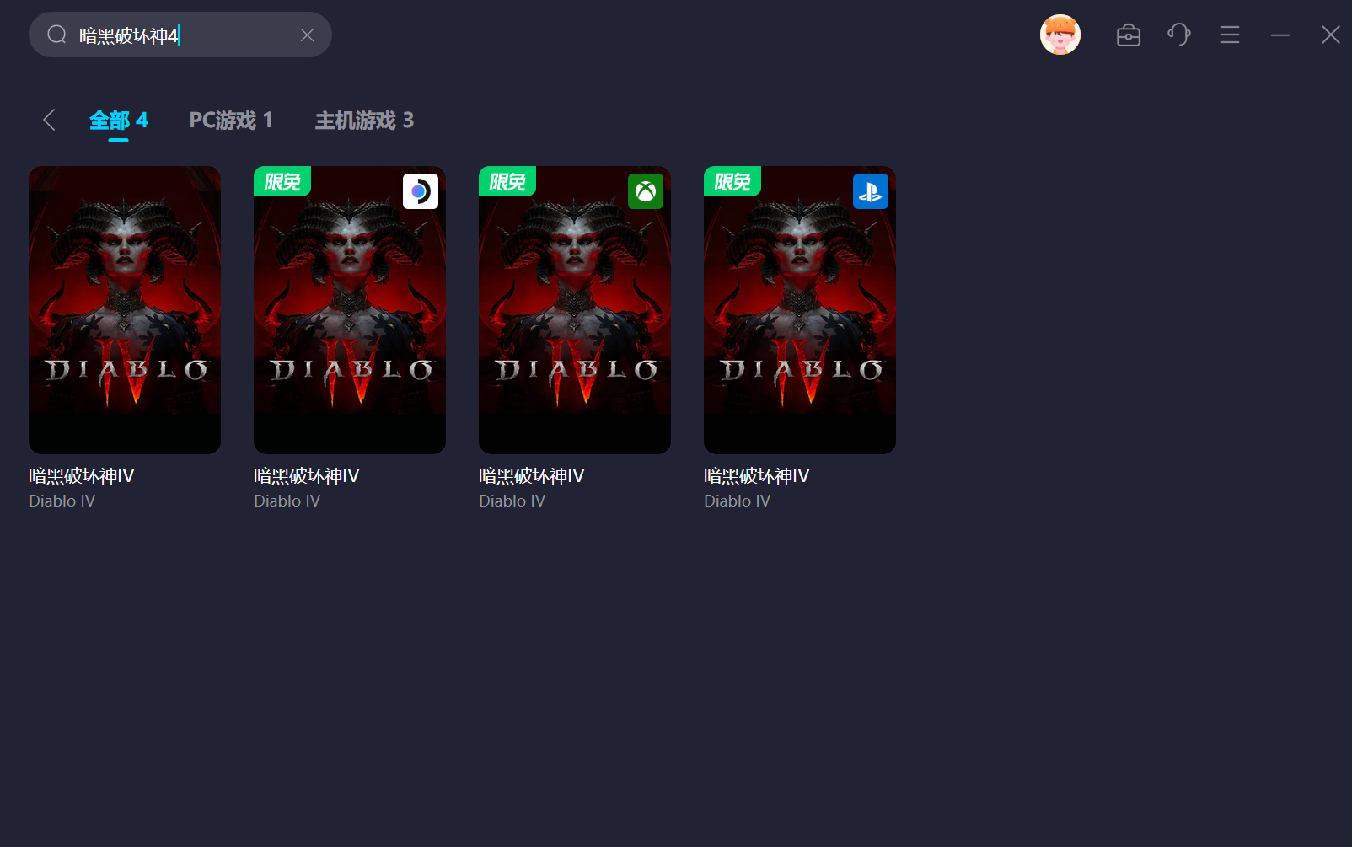Open the hamburger main menu

[1229, 35]
